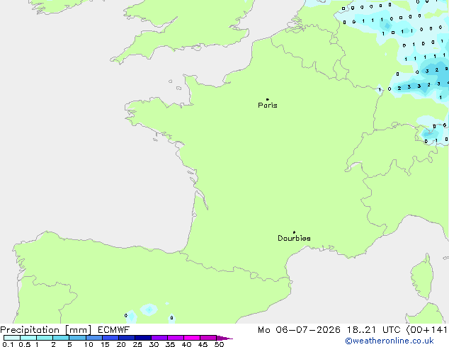Click the '18..21 UTC' time range text
Viewport: 449px width, 347px height.
[373, 330]
